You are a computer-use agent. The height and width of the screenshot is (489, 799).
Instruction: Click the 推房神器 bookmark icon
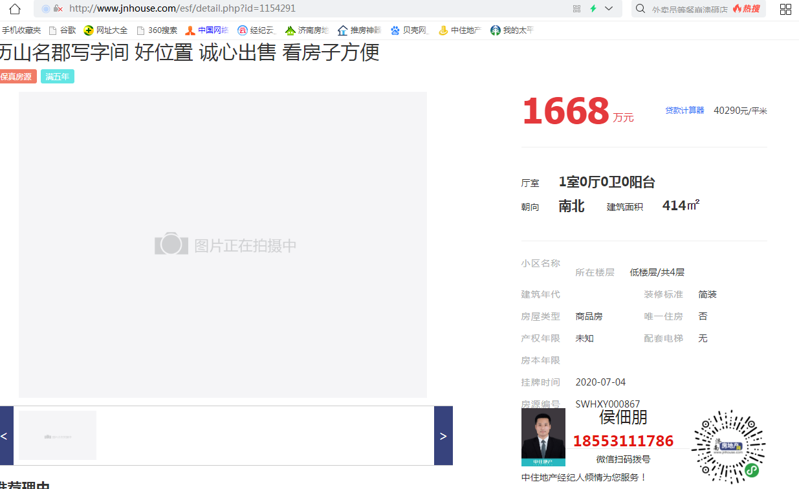click(342, 30)
